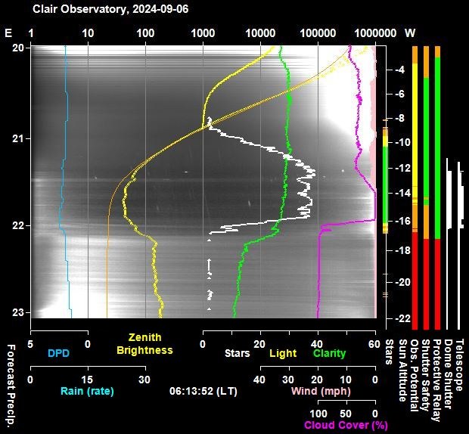Click the sun altitude value '-4'

(x=399, y=70)
